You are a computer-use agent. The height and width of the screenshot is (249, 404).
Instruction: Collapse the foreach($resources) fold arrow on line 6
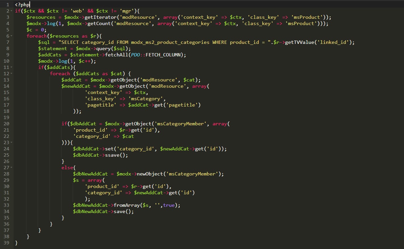tap(11, 36)
